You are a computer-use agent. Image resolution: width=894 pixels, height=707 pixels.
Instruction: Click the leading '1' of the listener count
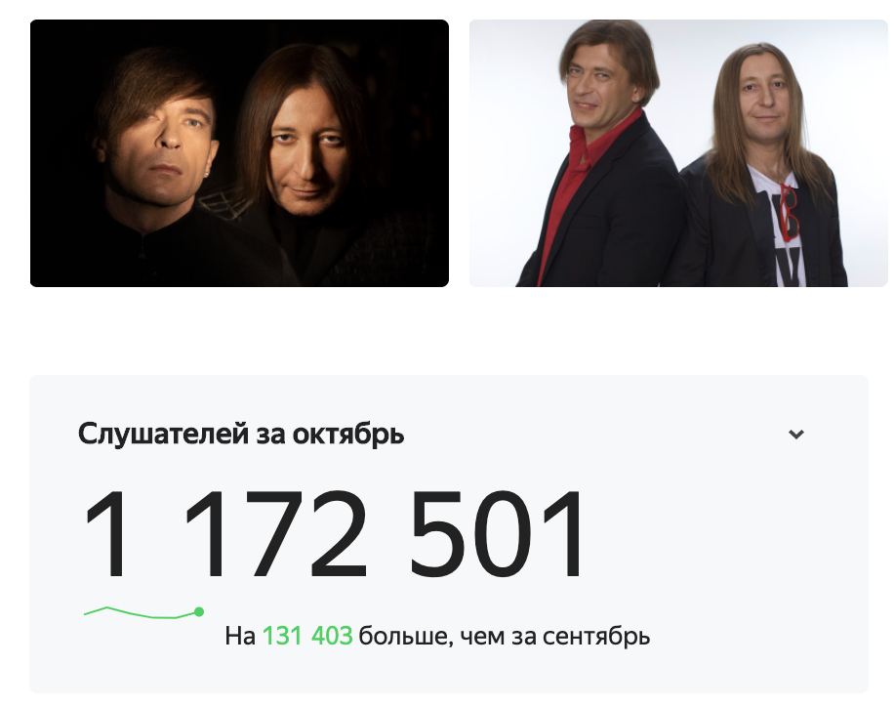coord(106,534)
